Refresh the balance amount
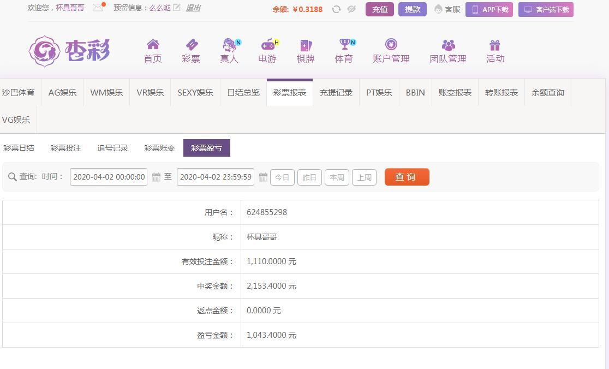The height and width of the screenshot is (369, 609). click(336, 9)
